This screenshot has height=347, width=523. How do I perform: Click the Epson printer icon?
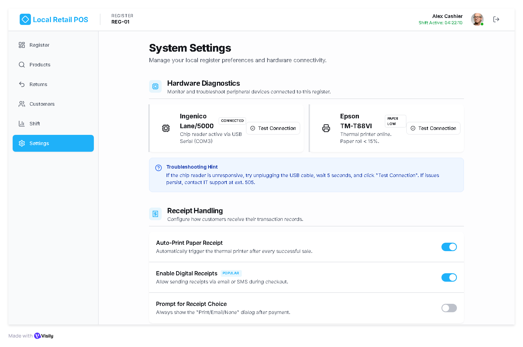[326, 128]
